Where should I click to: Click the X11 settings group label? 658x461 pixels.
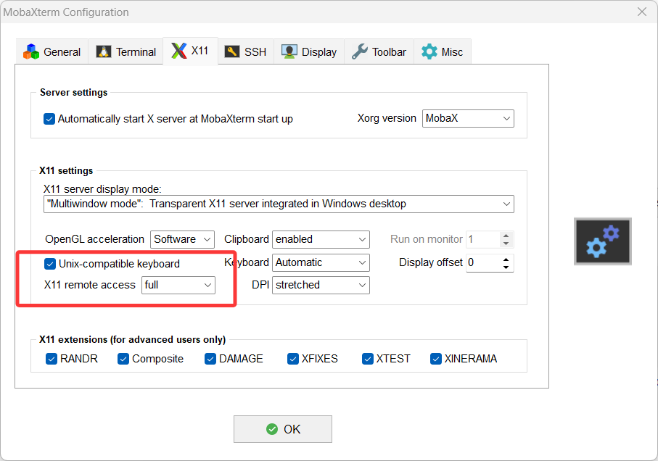pyautogui.click(x=66, y=170)
